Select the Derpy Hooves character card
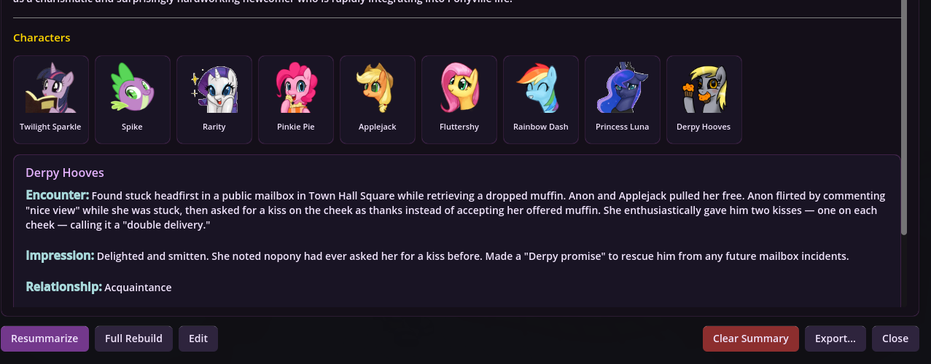931x364 pixels. (x=704, y=100)
